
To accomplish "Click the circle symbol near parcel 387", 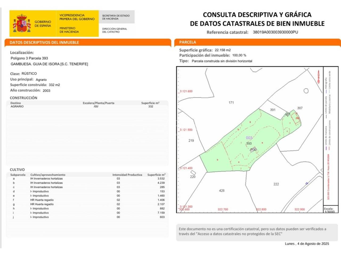I will coord(306,91).
